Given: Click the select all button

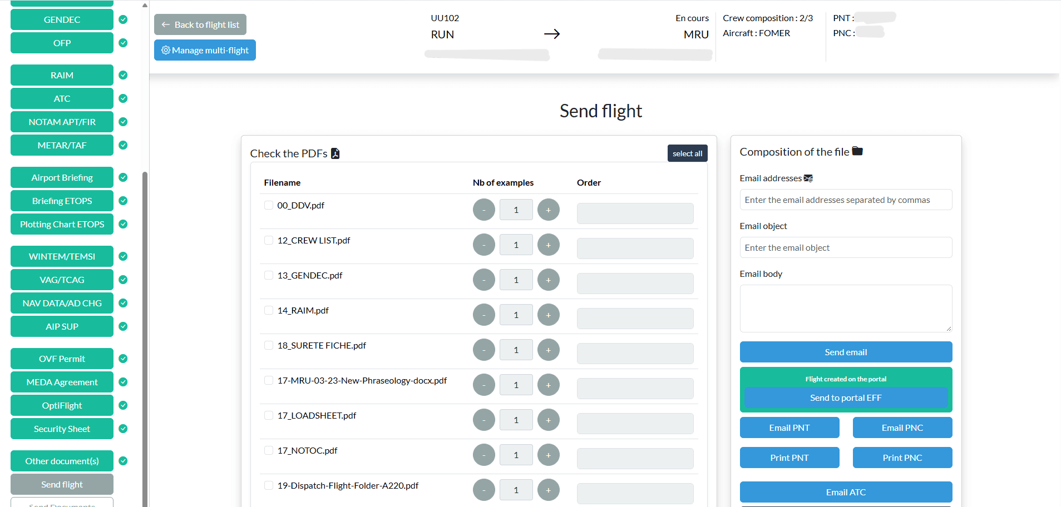Looking at the screenshot, I should pos(687,153).
